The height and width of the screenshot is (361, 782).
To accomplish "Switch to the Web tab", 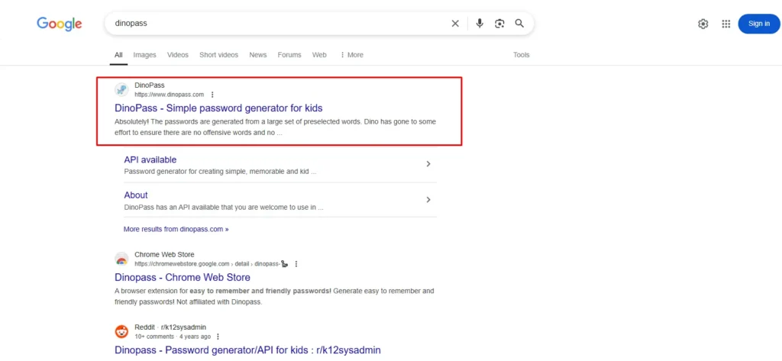I will [x=319, y=55].
